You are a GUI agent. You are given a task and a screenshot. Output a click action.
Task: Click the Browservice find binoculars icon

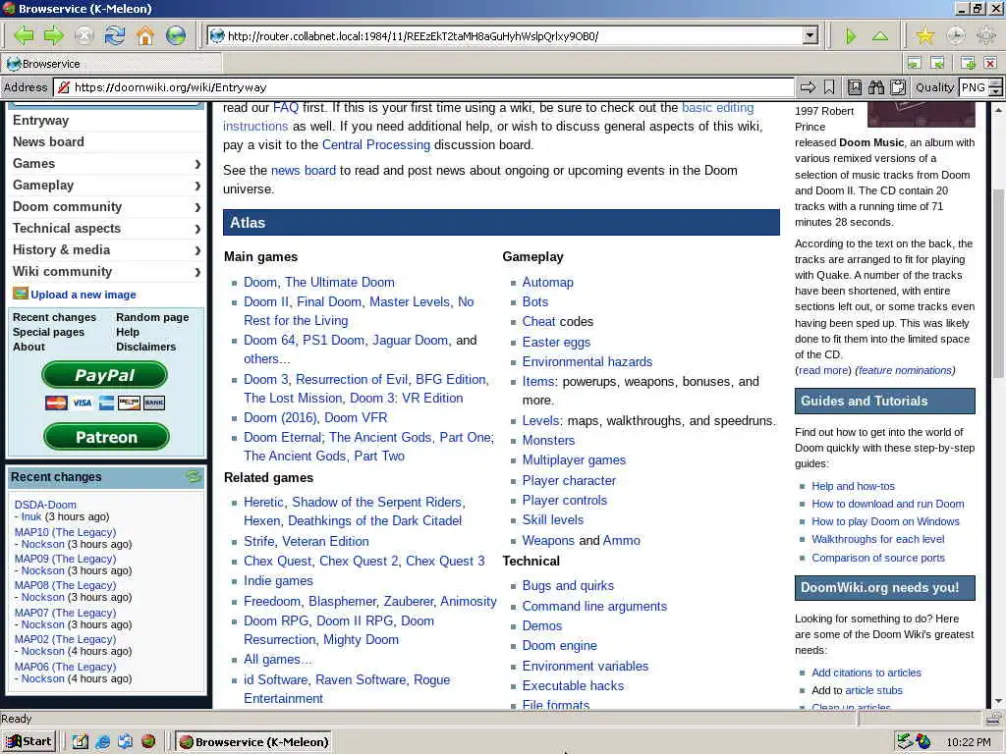pos(876,87)
